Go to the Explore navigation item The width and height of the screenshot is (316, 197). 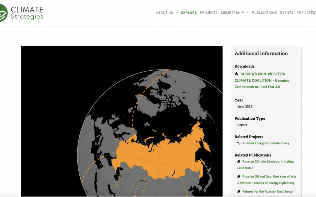coord(189,13)
